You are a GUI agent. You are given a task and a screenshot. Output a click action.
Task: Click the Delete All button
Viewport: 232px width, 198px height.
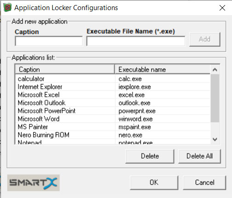(x=200, y=156)
